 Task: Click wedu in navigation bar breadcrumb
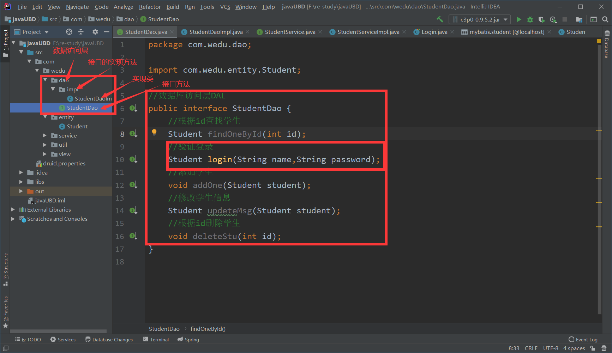pyautogui.click(x=103, y=19)
